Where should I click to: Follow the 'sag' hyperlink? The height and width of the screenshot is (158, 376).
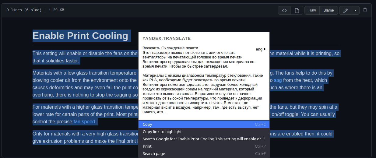[278, 80]
